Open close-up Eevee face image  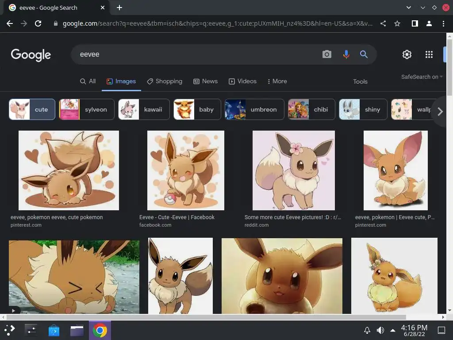pyautogui.click(x=282, y=276)
